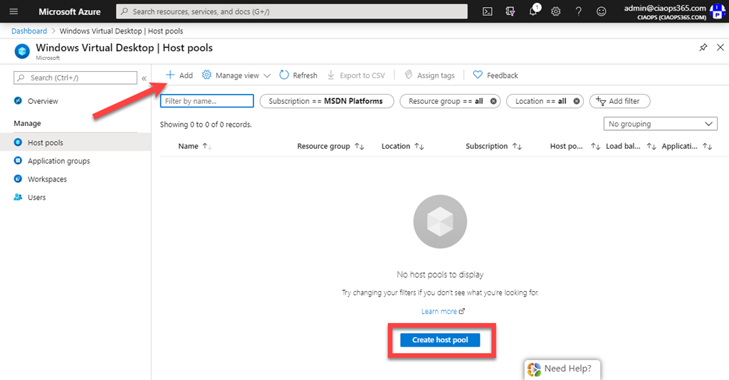Open portal settings gear icon

[x=556, y=11]
